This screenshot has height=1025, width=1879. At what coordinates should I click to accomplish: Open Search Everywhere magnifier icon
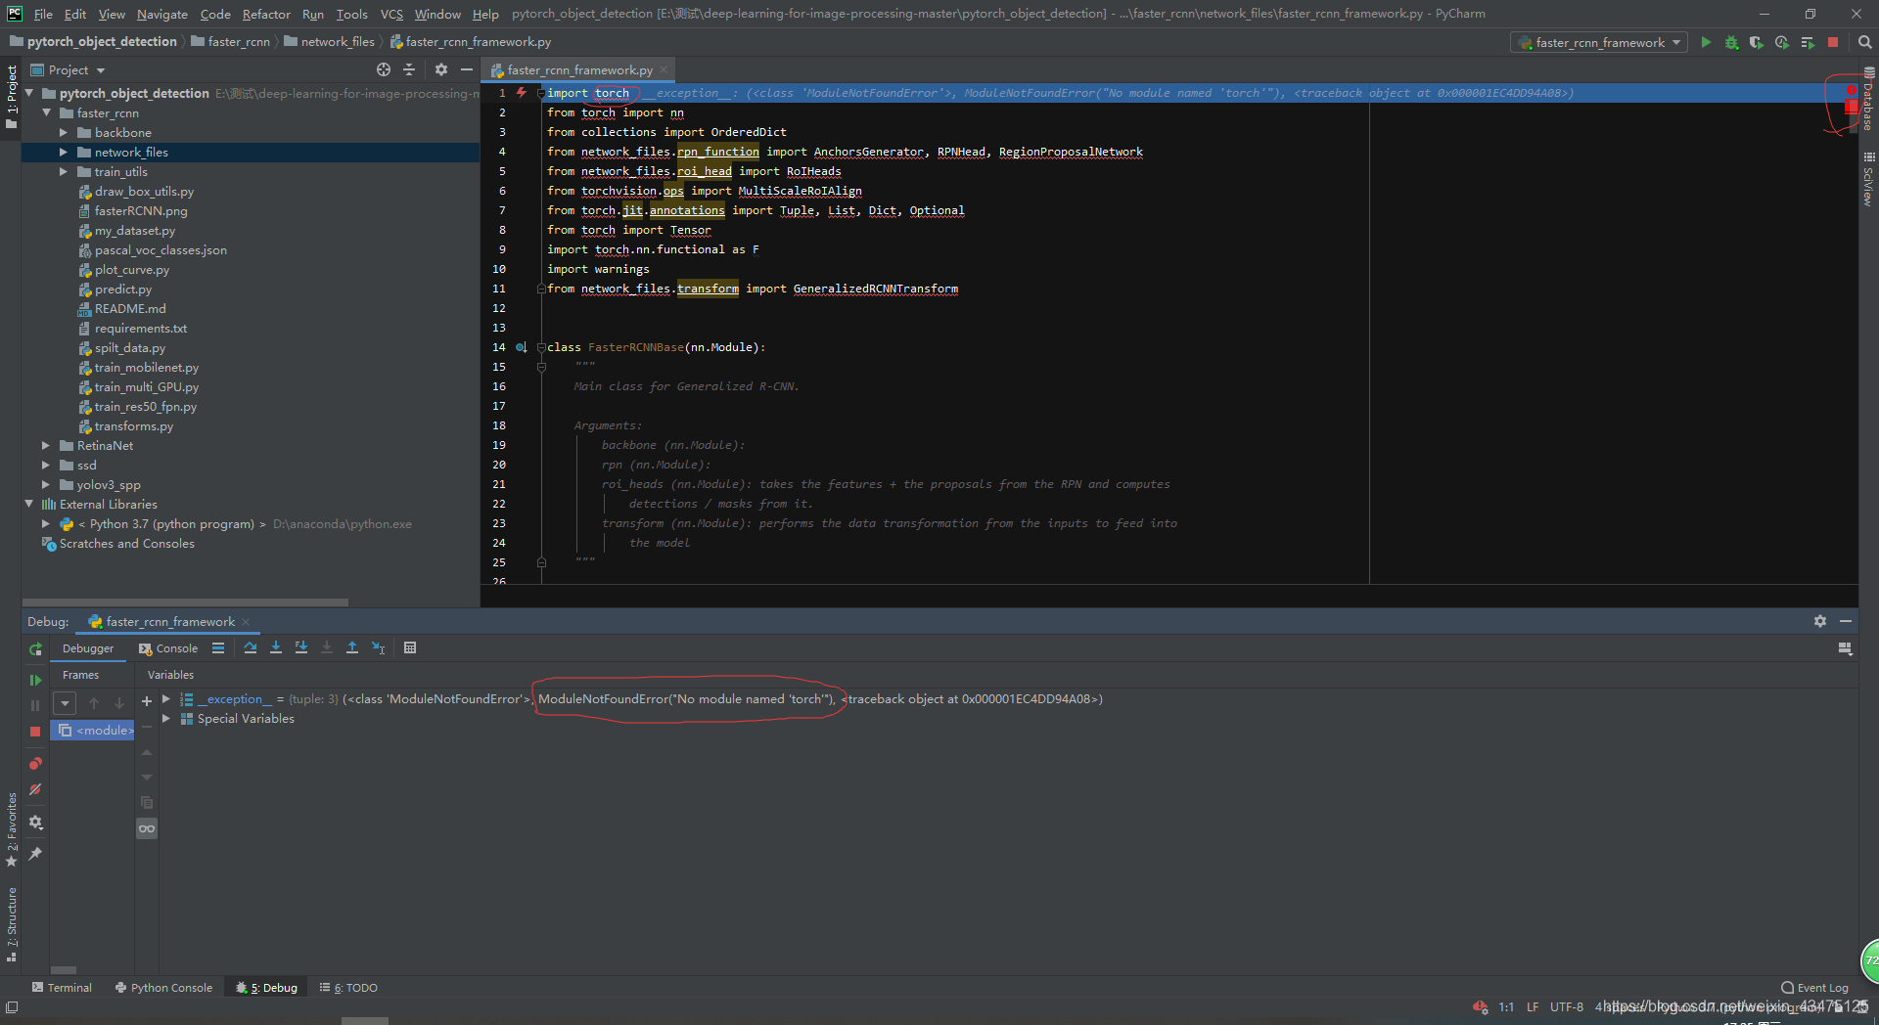(x=1864, y=42)
